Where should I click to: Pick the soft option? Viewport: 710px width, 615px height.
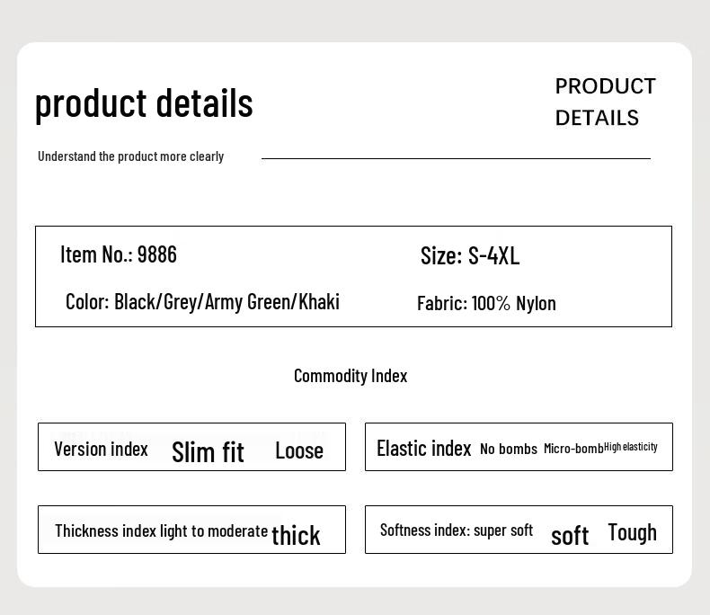coord(570,536)
